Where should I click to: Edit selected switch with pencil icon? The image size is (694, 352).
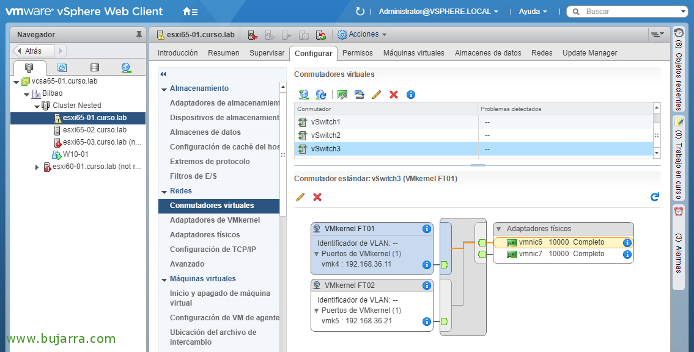point(377,95)
